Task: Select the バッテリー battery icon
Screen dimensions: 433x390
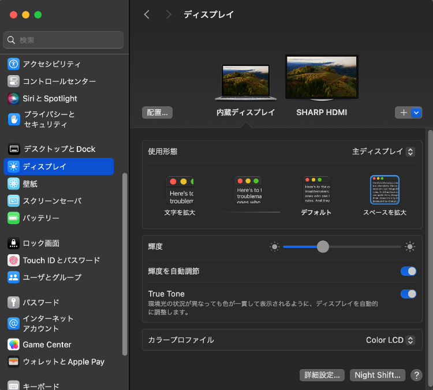Action: click(13, 218)
